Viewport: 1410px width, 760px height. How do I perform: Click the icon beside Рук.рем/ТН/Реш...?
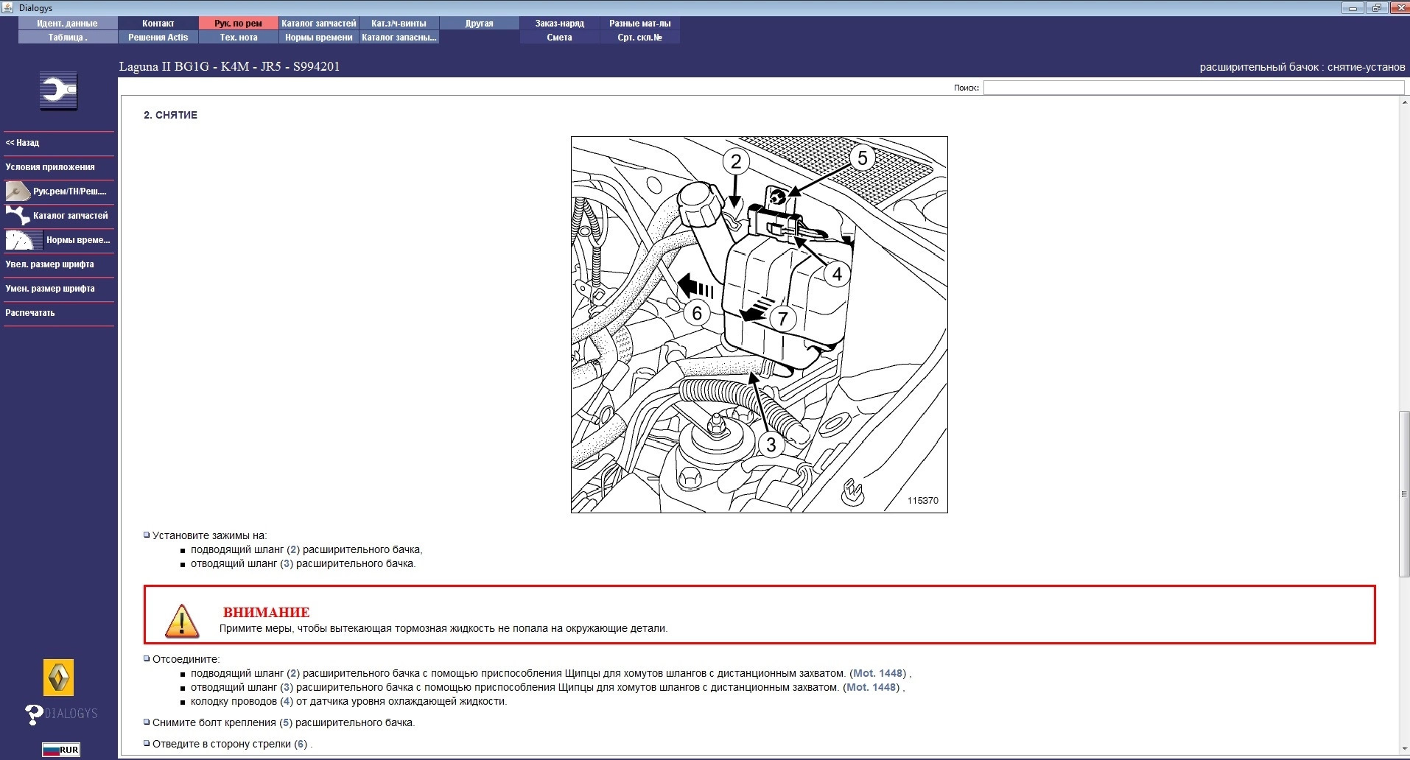(17, 191)
